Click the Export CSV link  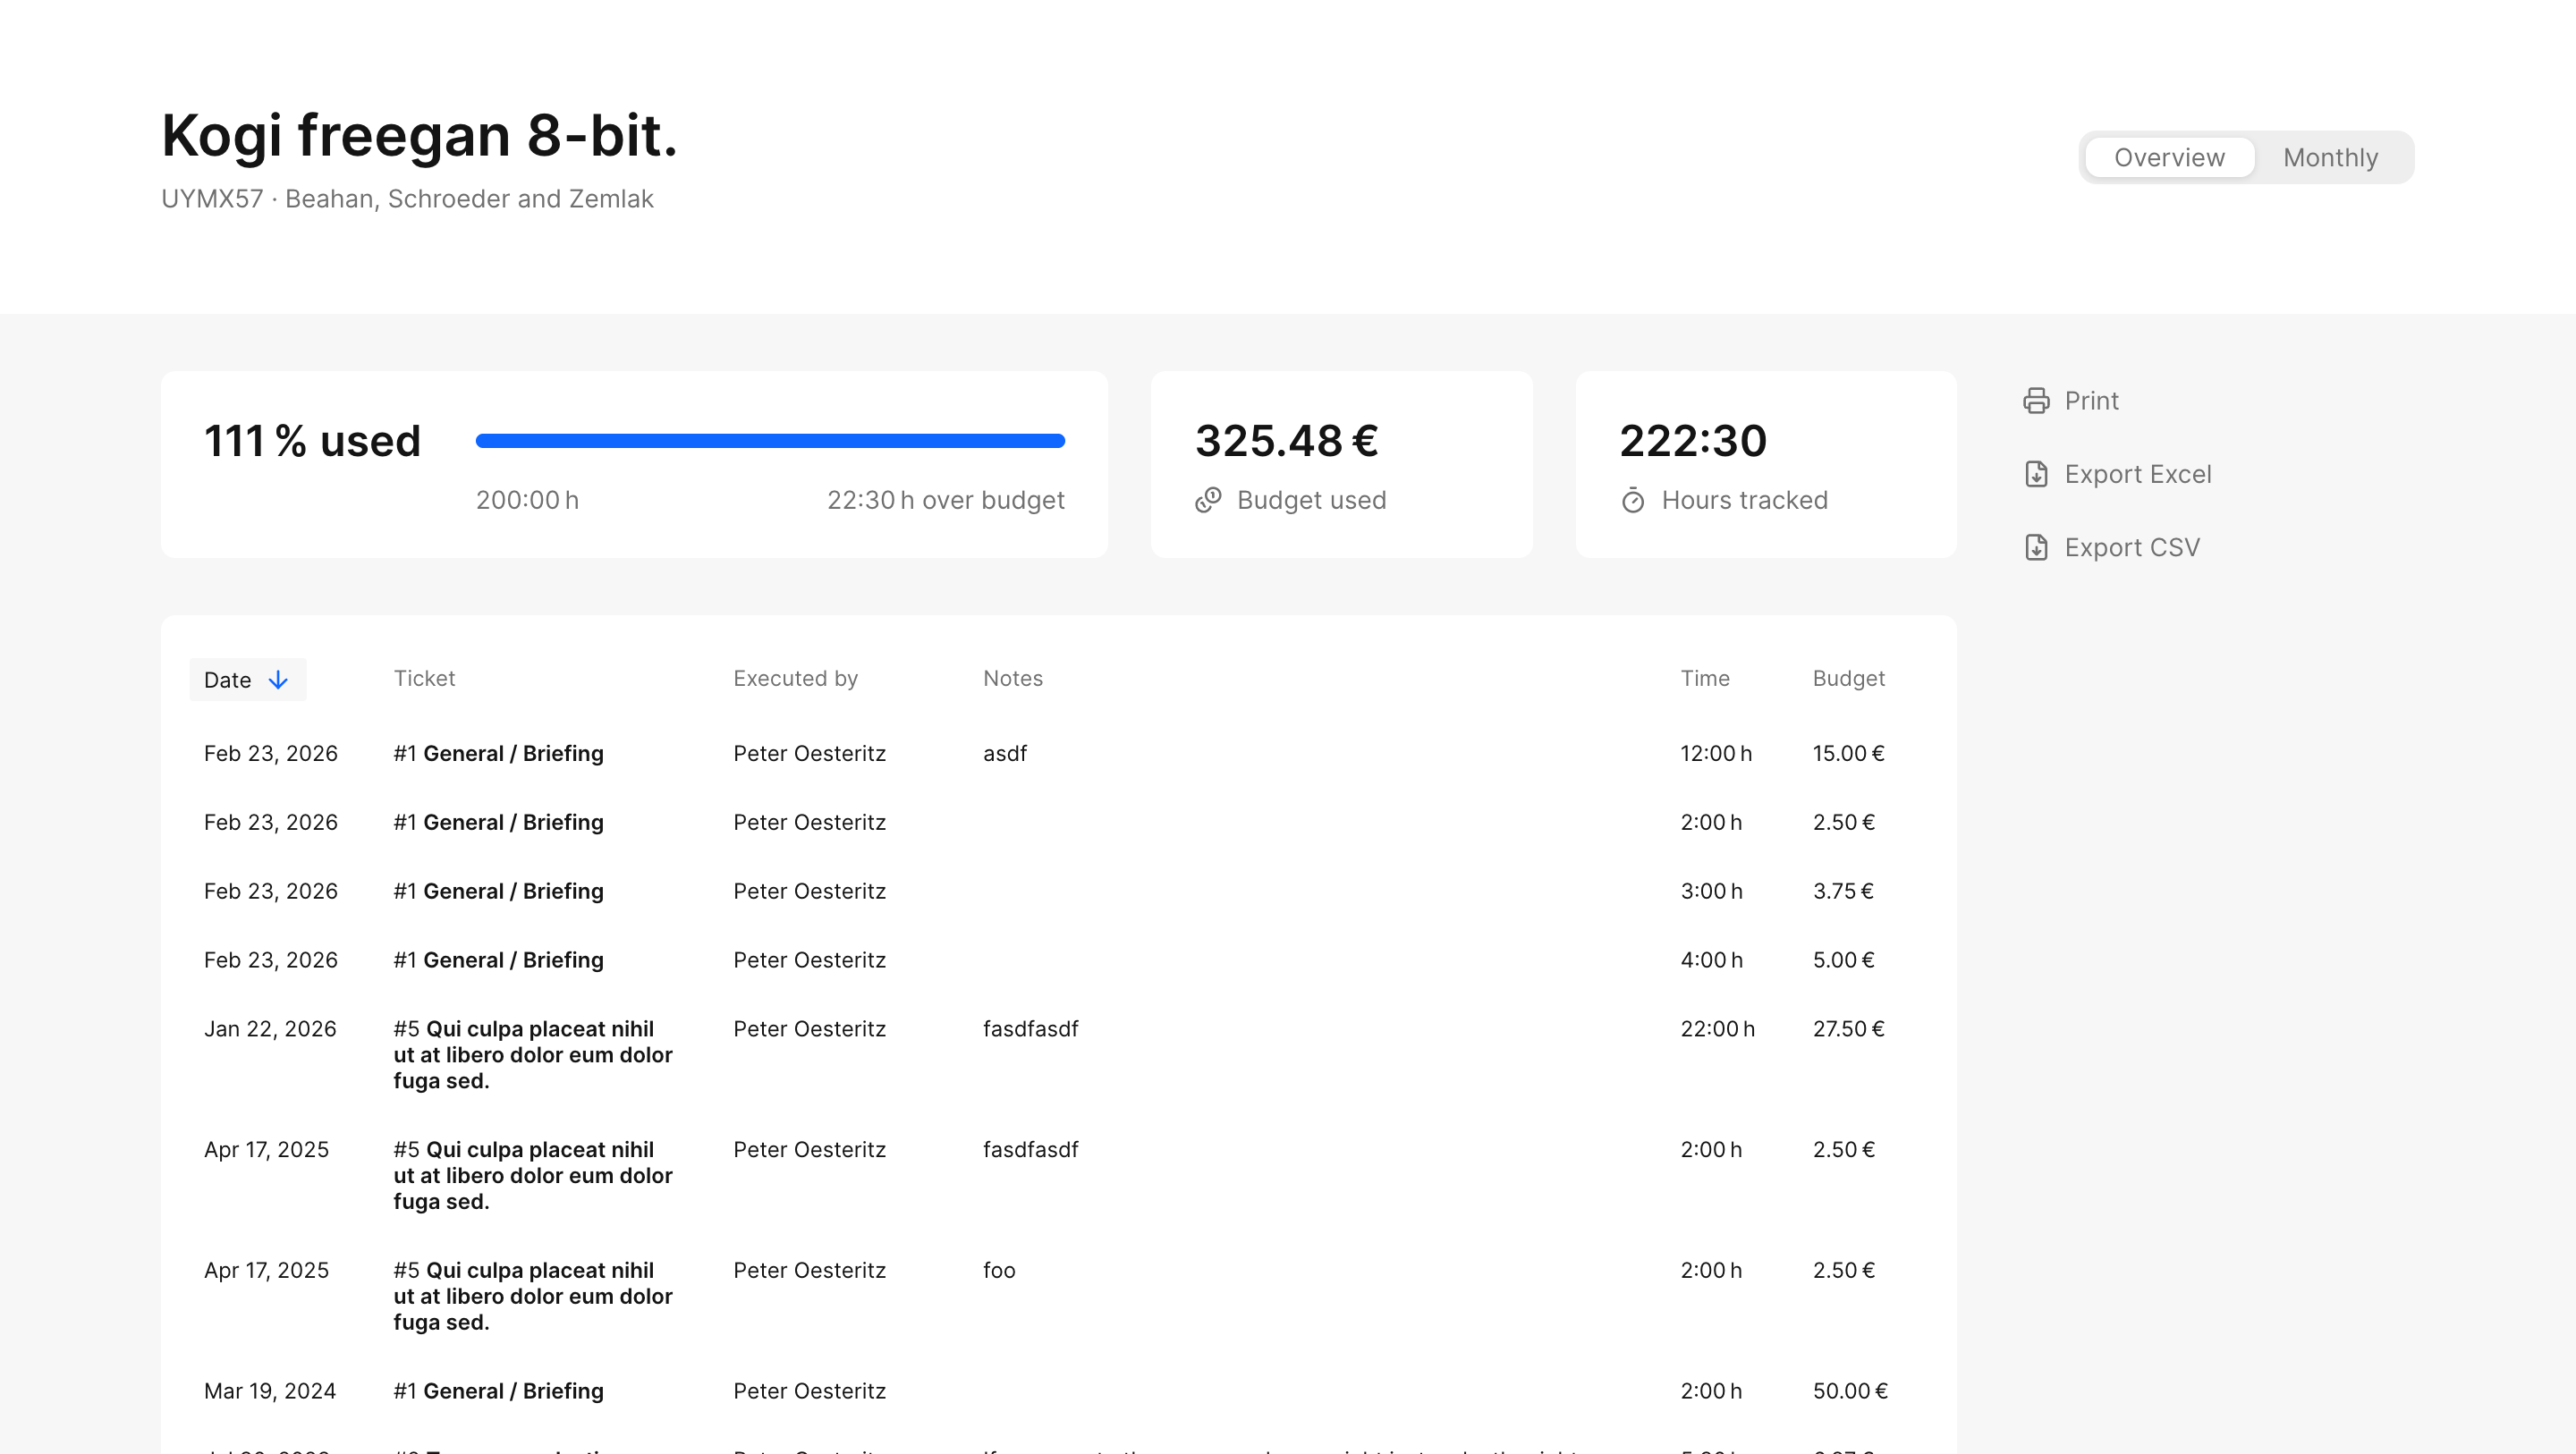(2111, 547)
